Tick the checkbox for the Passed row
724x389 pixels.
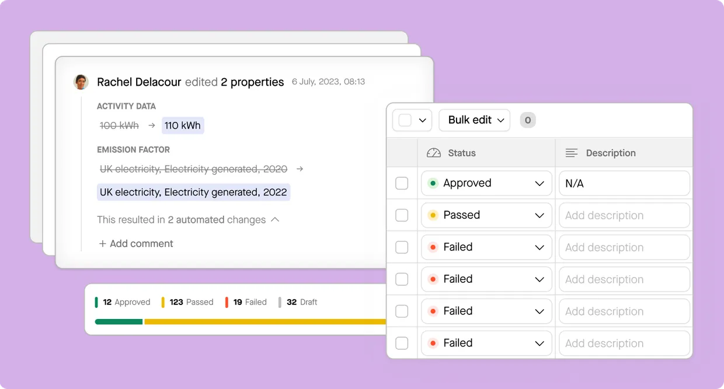[x=402, y=215]
